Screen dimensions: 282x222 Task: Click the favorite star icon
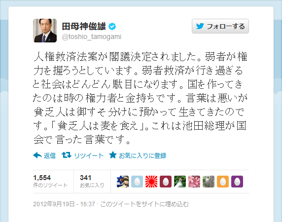click(x=113, y=155)
